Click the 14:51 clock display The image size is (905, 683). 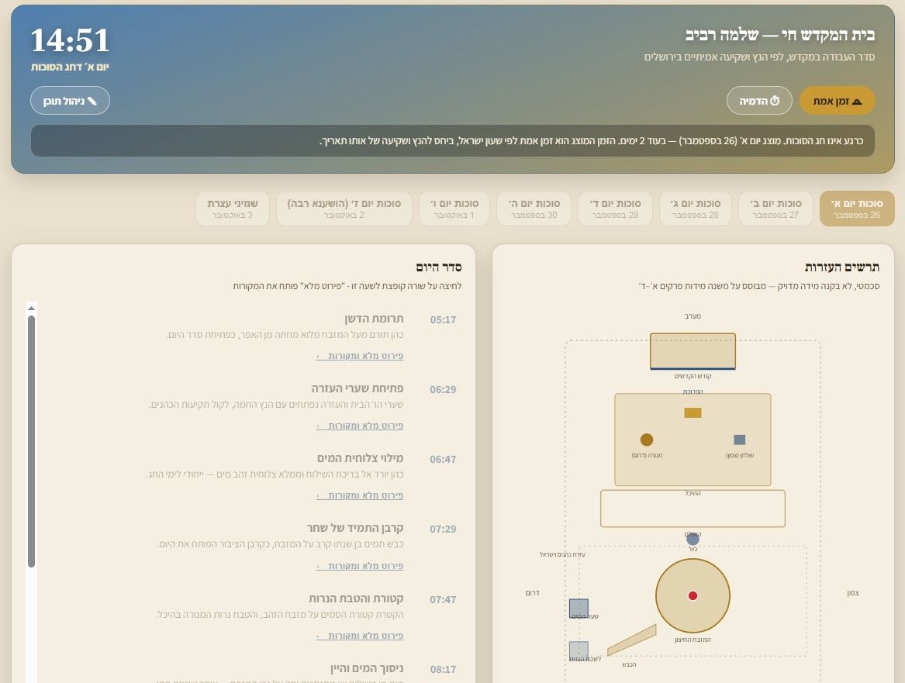70,40
